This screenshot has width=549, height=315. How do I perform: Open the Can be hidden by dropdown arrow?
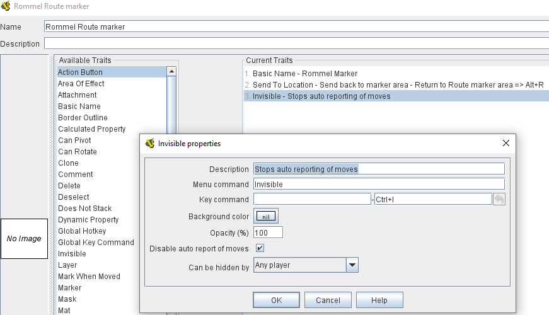(x=352, y=265)
